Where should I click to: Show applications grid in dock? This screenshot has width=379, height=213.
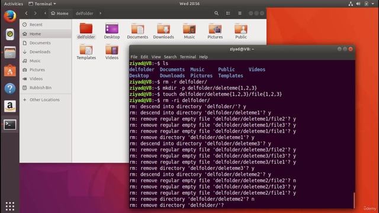coord(10,206)
